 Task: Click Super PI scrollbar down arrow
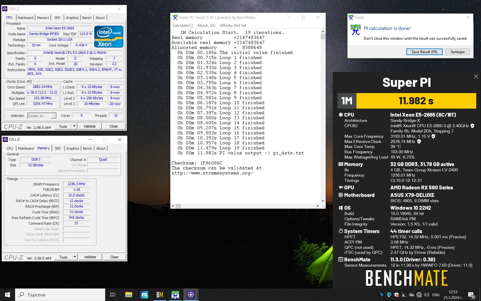[323, 201]
